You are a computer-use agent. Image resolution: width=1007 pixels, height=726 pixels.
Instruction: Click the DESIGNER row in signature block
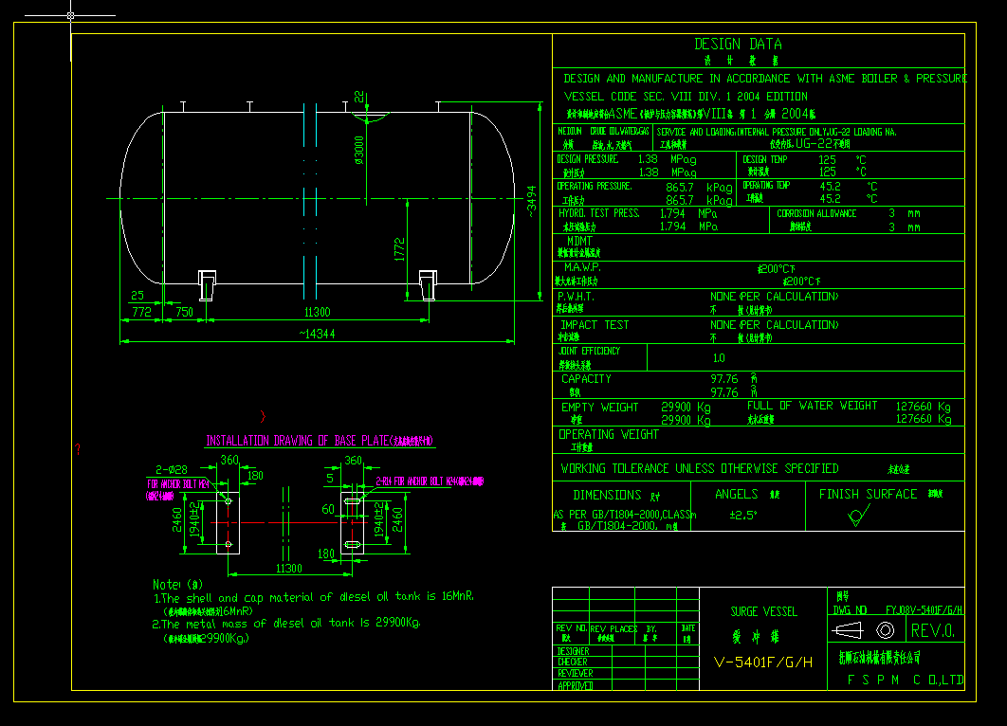click(577, 651)
